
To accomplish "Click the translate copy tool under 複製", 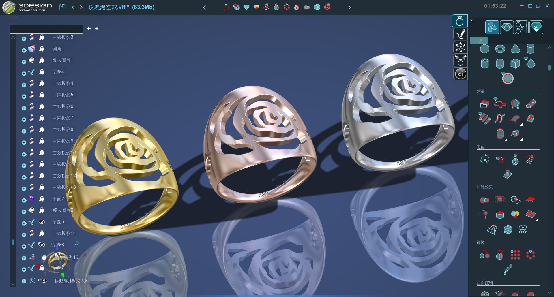I will tap(485, 254).
